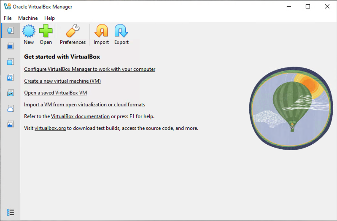Open the File menu

pyautogui.click(x=8, y=18)
